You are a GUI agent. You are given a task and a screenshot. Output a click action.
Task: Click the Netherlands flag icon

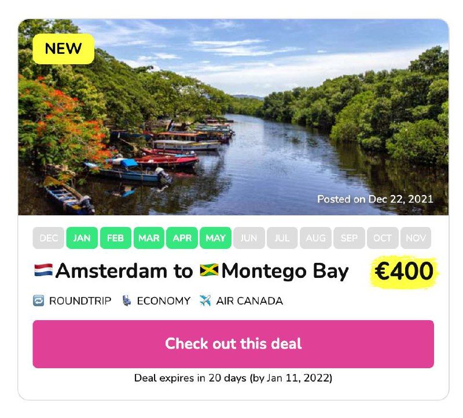coord(43,270)
